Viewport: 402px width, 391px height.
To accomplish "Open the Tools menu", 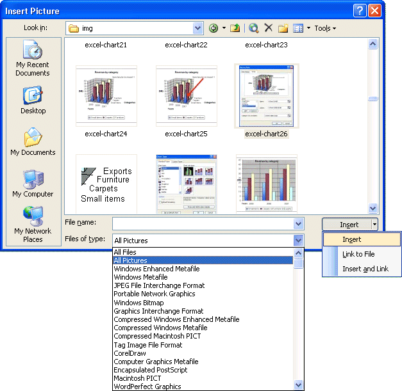I will [x=325, y=28].
